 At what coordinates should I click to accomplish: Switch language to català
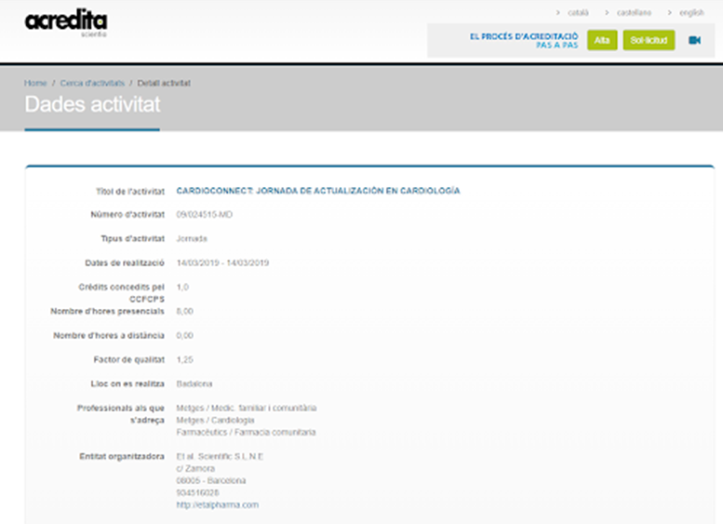pyautogui.click(x=577, y=12)
